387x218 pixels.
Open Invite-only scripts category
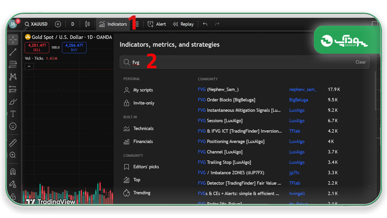coord(139,103)
